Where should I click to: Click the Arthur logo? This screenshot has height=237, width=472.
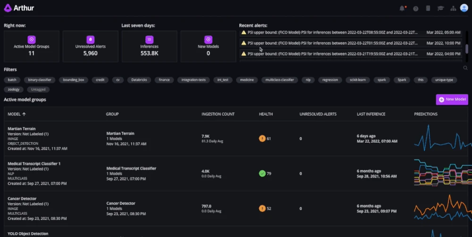[x=19, y=8]
